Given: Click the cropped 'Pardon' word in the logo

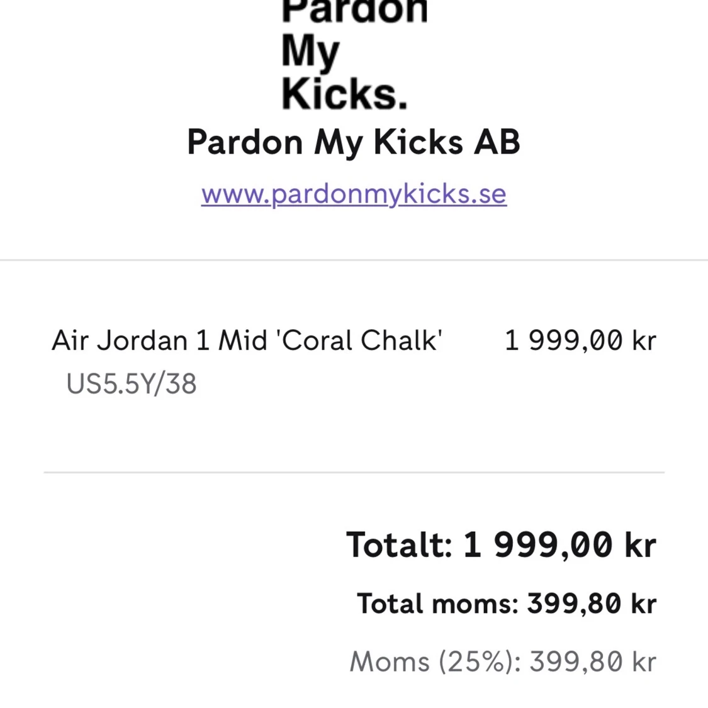Looking at the screenshot, I should click(x=354, y=11).
